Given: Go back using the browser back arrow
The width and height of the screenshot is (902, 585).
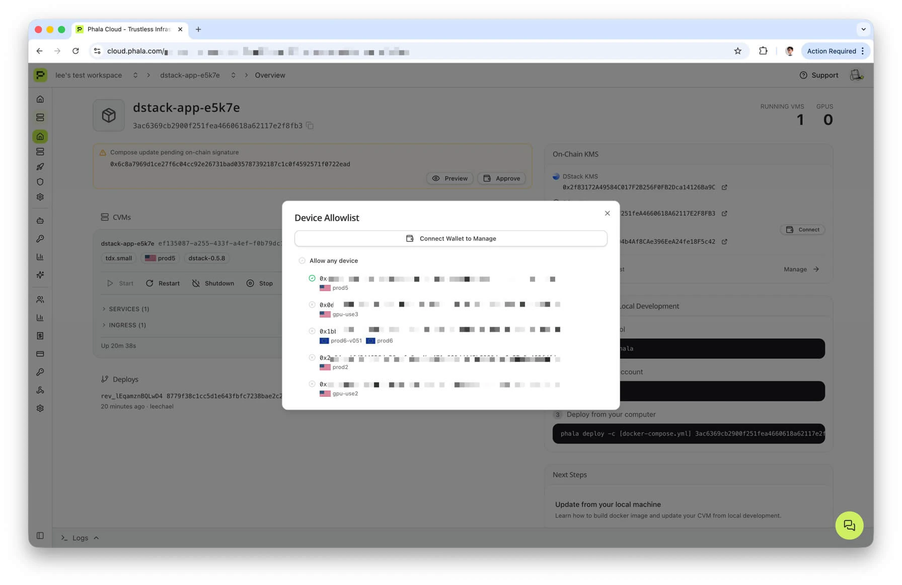Looking at the screenshot, I should tap(39, 51).
